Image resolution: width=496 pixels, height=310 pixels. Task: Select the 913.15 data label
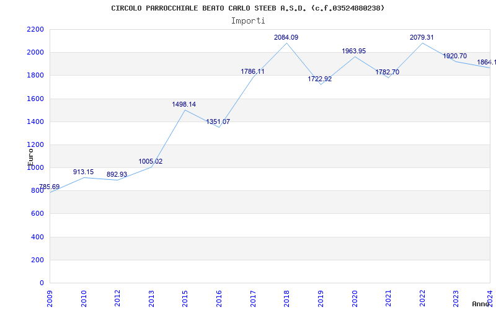click(x=83, y=172)
